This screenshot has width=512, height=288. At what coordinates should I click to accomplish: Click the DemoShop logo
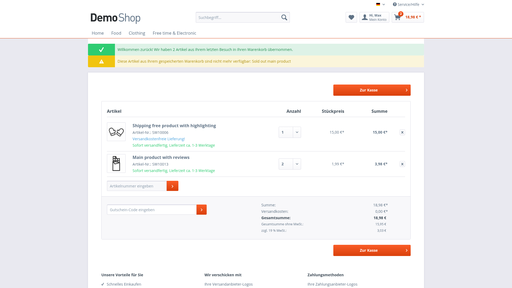pos(115,18)
